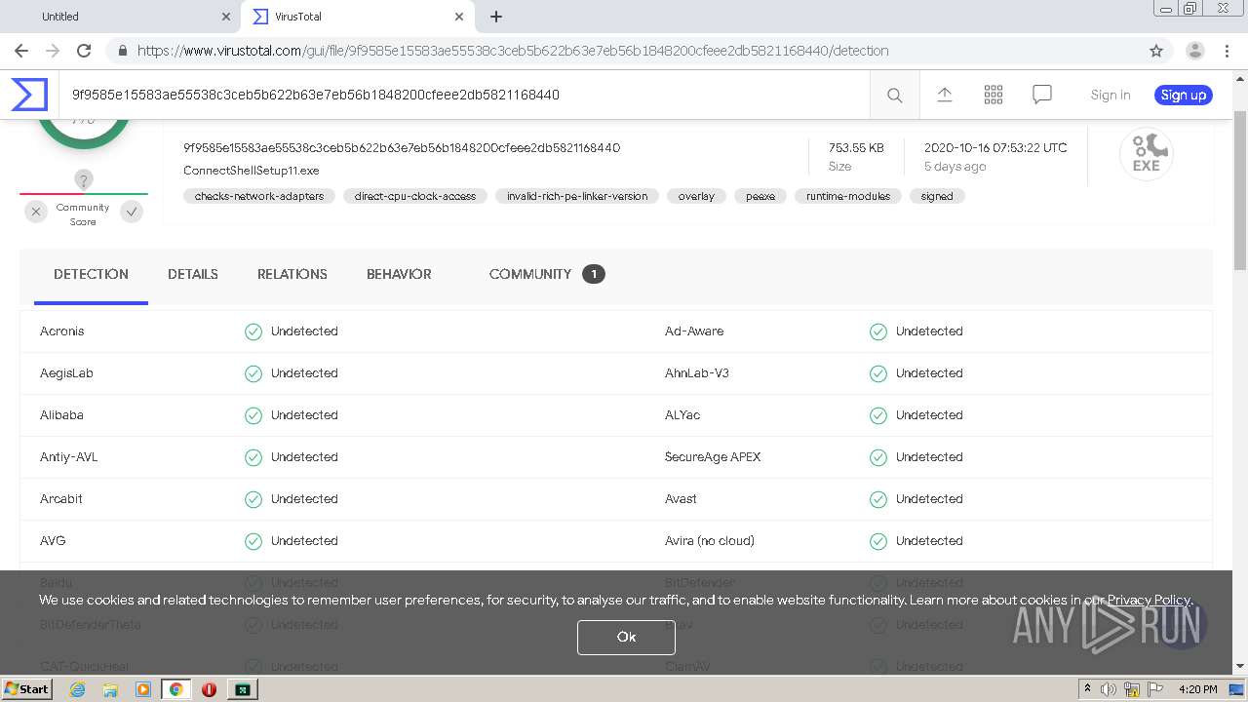1248x702 pixels.
Task: Switch to the DETAILS tab
Action: 193,274
